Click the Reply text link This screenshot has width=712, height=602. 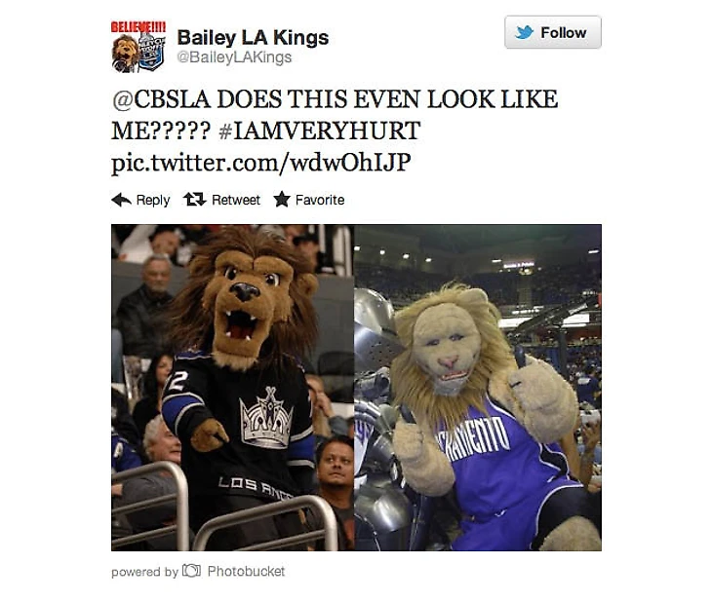153,200
